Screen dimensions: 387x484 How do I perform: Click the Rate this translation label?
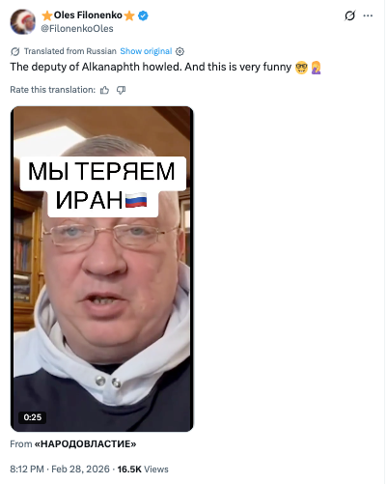pyautogui.click(x=53, y=90)
